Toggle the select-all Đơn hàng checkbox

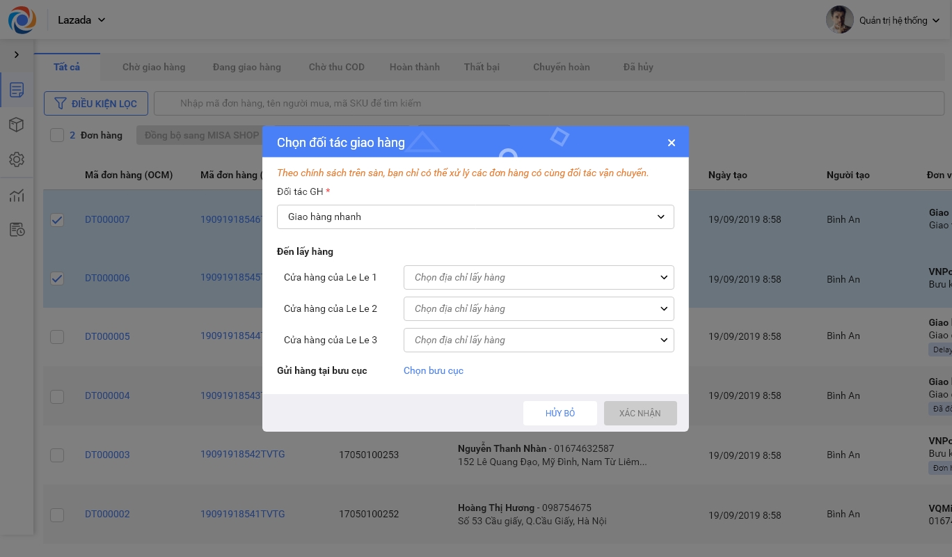click(x=57, y=135)
